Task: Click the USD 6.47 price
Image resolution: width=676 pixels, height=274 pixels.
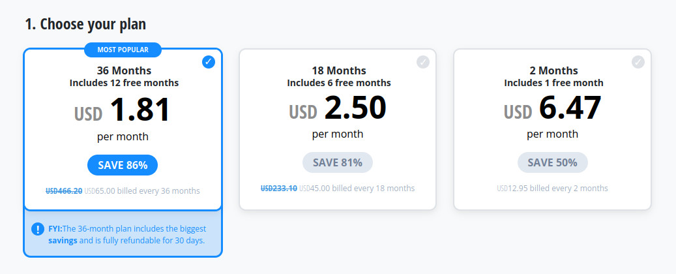Action: click(x=553, y=108)
